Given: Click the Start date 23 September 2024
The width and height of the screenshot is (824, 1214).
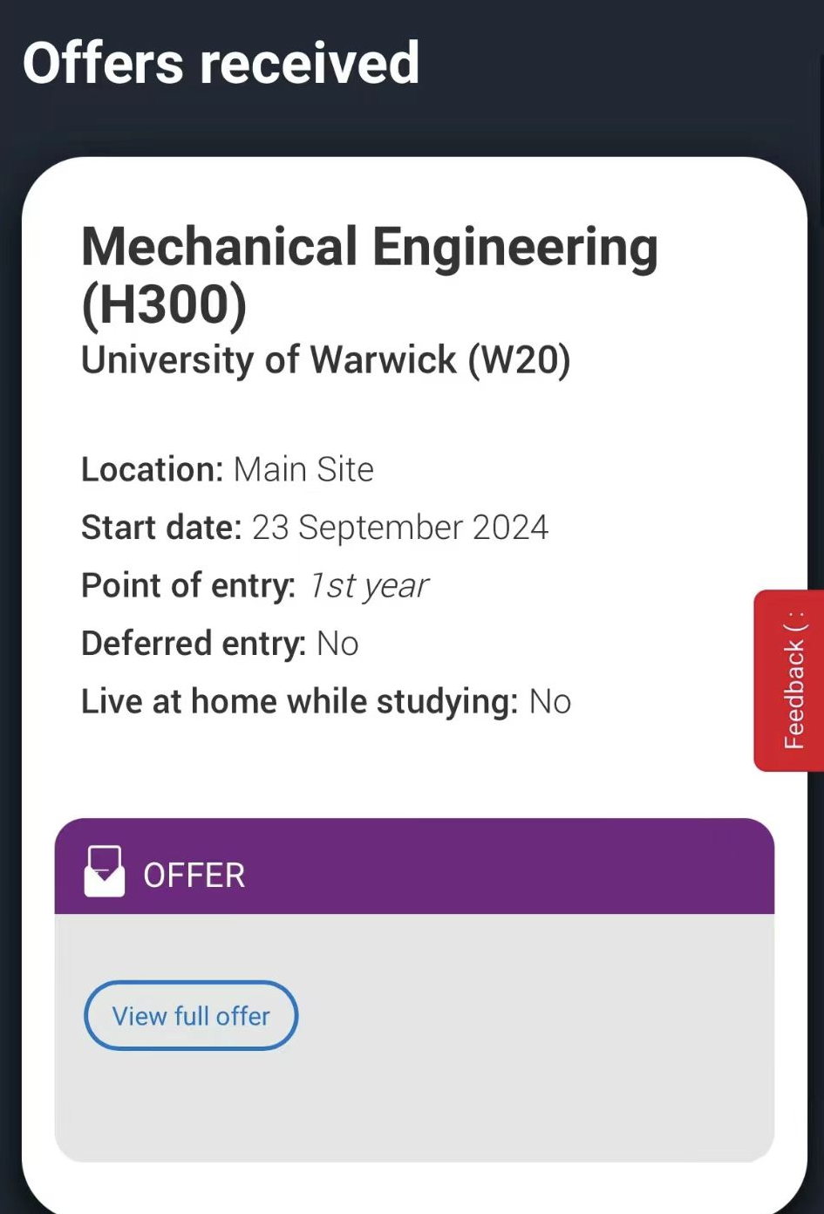Looking at the screenshot, I should (x=315, y=528).
